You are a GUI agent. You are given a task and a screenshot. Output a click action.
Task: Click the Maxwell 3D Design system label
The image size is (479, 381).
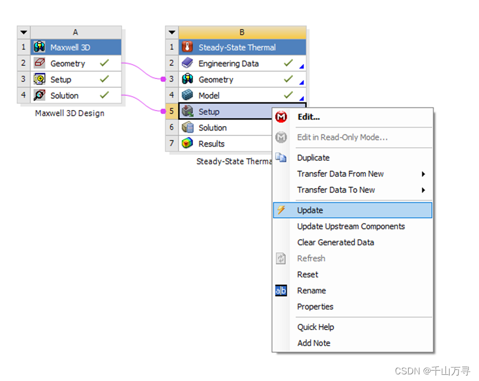pyautogui.click(x=70, y=113)
